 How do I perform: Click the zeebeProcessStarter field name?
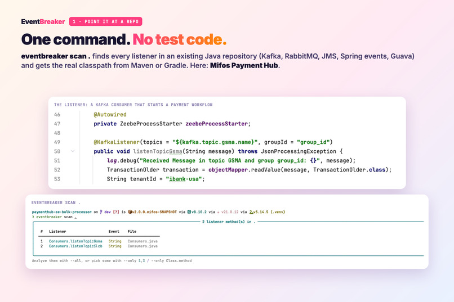pyautogui.click(x=216, y=124)
